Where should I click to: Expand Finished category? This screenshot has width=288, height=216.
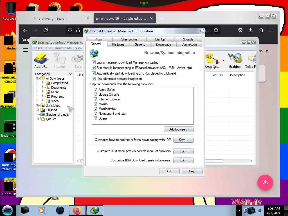click(37, 110)
